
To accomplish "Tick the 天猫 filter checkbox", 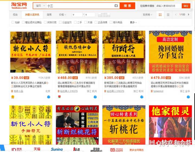I will 85,22.
